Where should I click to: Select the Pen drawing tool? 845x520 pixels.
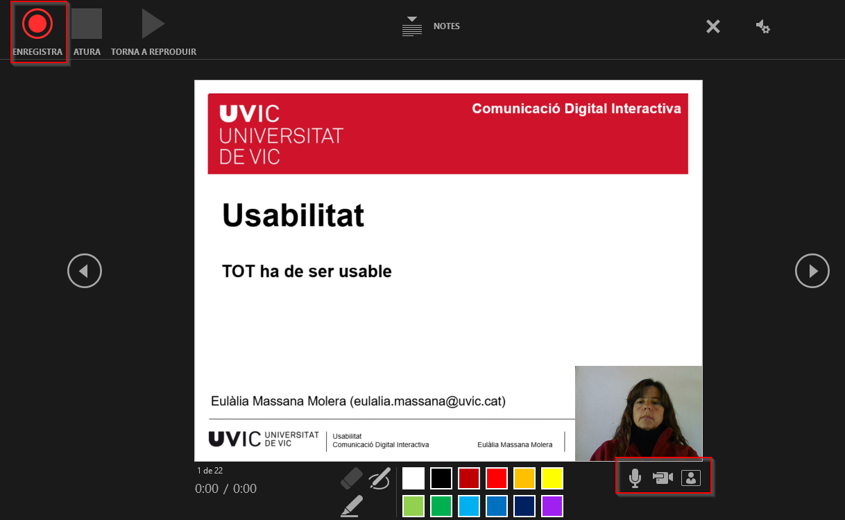click(x=380, y=478)
